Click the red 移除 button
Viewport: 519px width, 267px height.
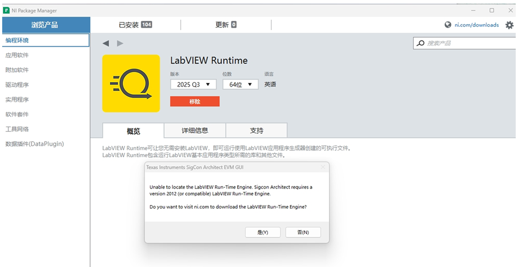tap(195, 101)
